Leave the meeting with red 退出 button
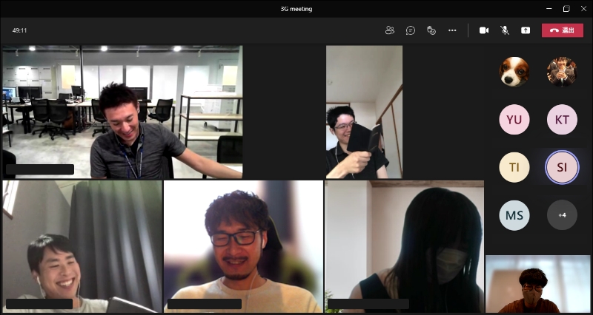The image size is (593, 315). (x=562, y=30)
